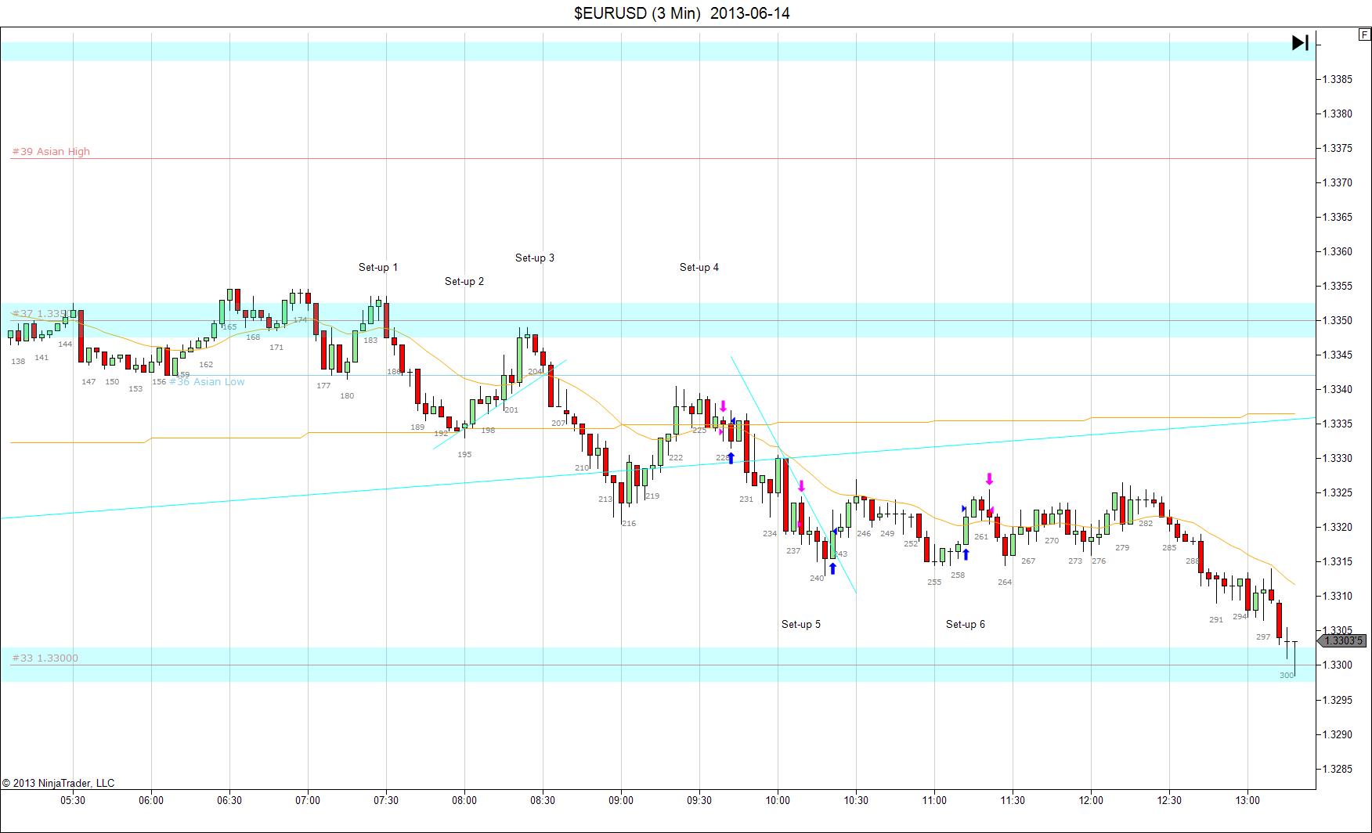Select the Set-up 2 text label
This screenshot has width=1372, height=833.
(x=464, y=281)
